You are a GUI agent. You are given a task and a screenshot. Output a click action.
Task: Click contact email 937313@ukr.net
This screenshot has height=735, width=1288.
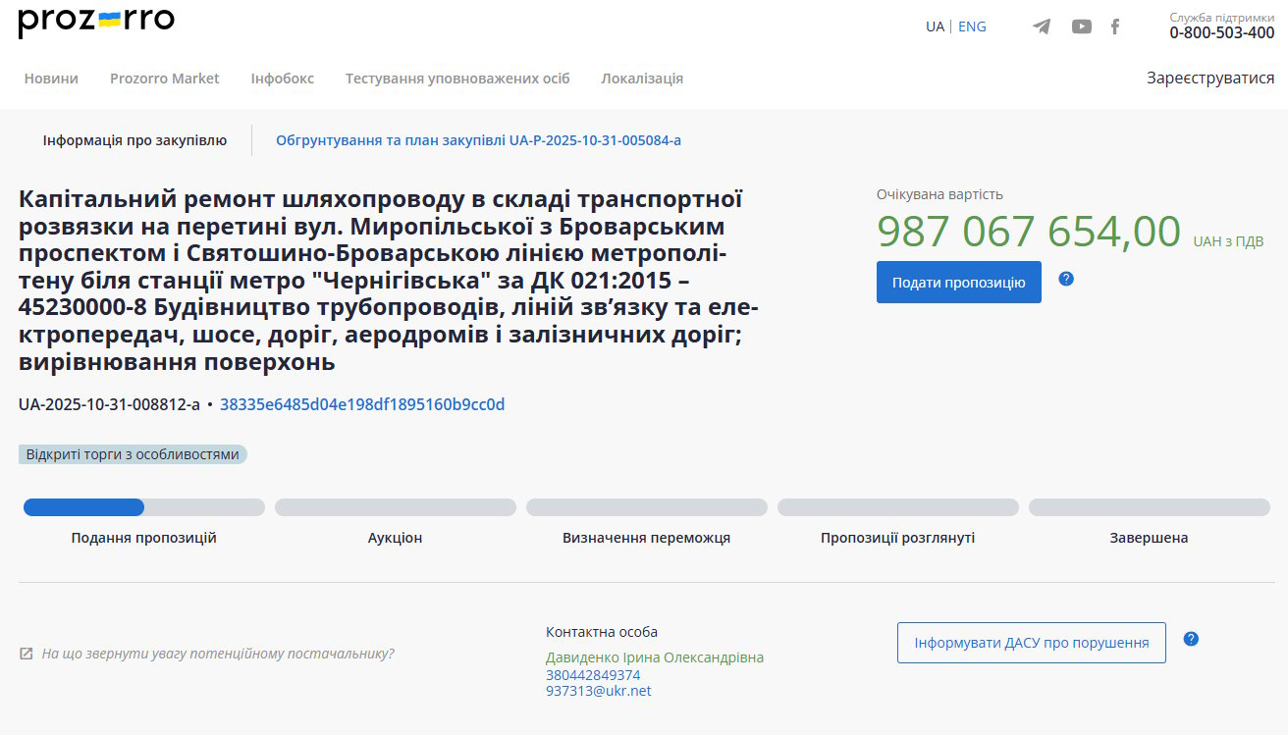click(598, 691)
